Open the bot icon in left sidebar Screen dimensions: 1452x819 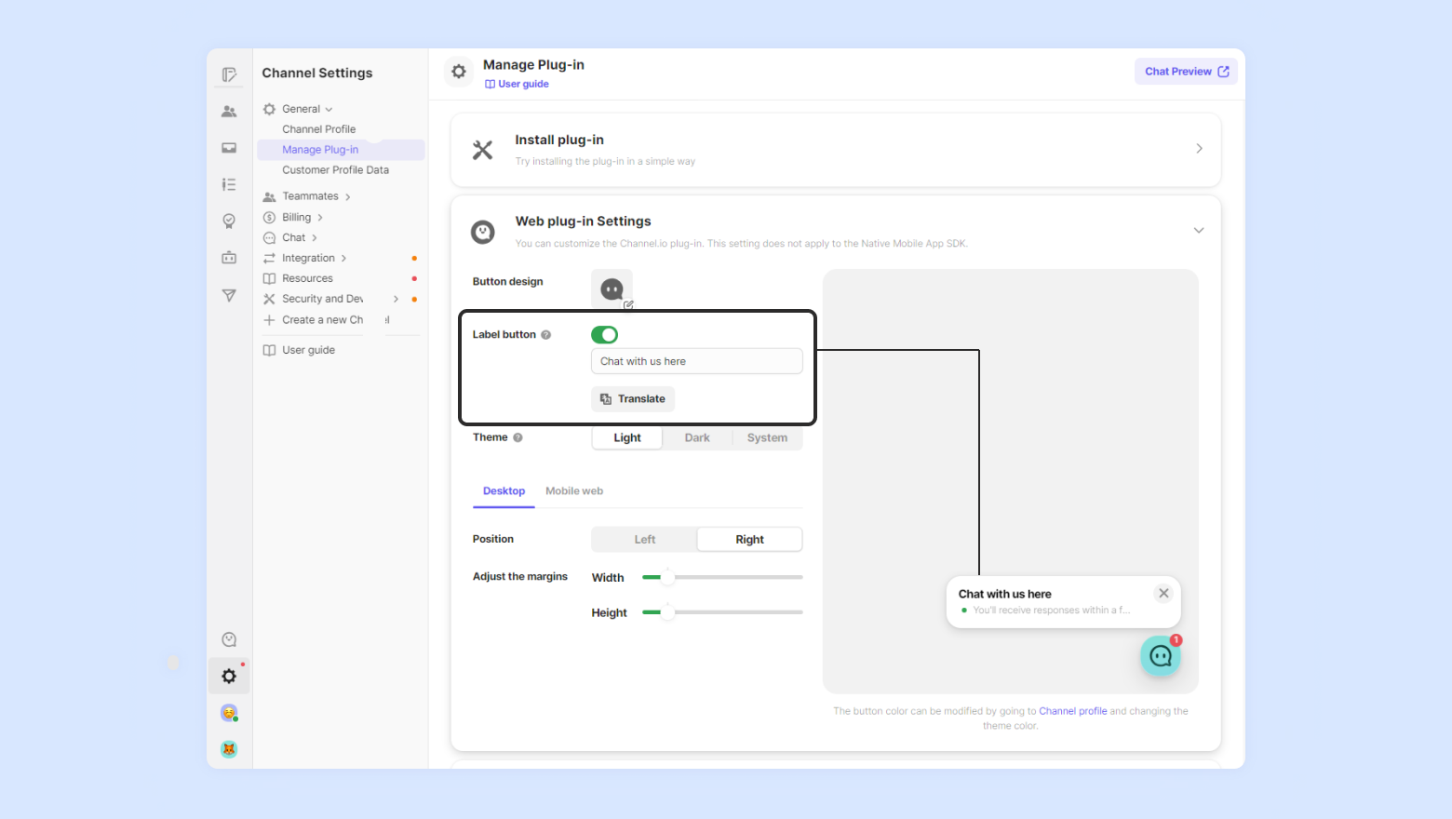[229, 258]
